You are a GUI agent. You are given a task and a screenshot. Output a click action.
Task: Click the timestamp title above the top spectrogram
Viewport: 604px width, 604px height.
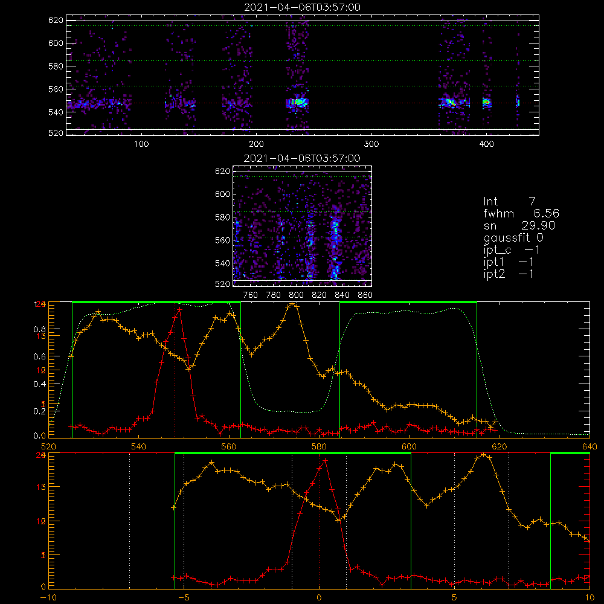pos(303,7)
